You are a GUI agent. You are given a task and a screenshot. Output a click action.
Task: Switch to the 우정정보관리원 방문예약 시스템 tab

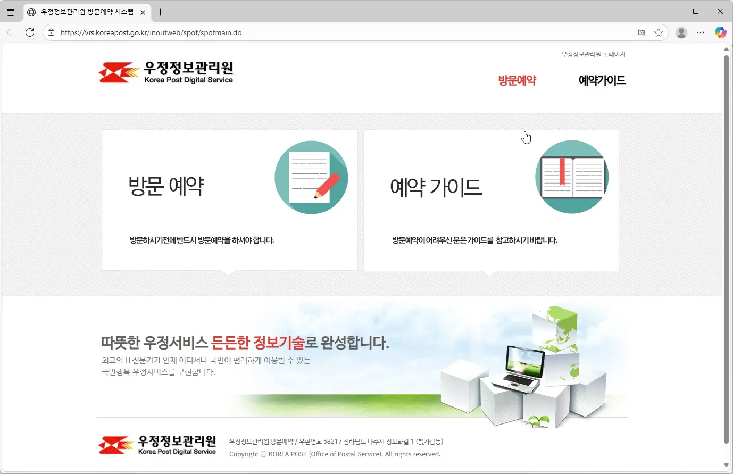(85, 12)
